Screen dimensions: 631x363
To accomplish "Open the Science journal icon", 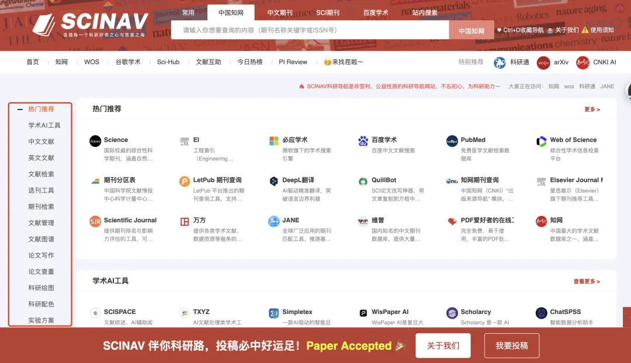I will (x=95, y=141).
